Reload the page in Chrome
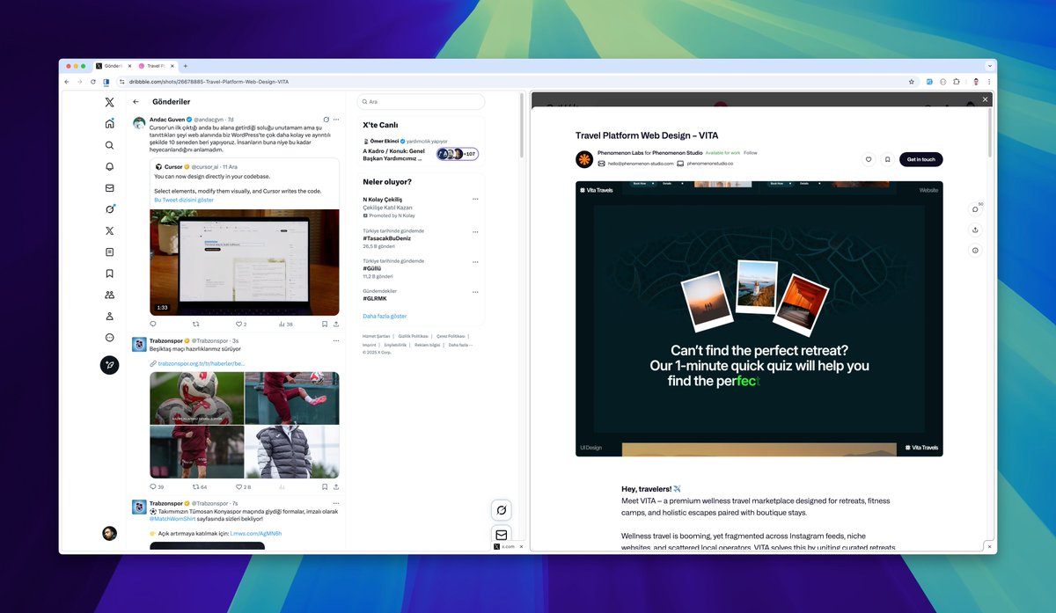The width and height of the screenshot is (1056, 613). pyautogui.click(x=93, y=81)
